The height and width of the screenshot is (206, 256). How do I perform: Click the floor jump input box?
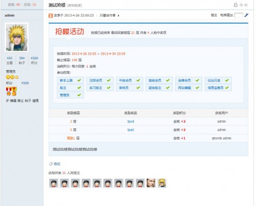[x=239, y=15]
